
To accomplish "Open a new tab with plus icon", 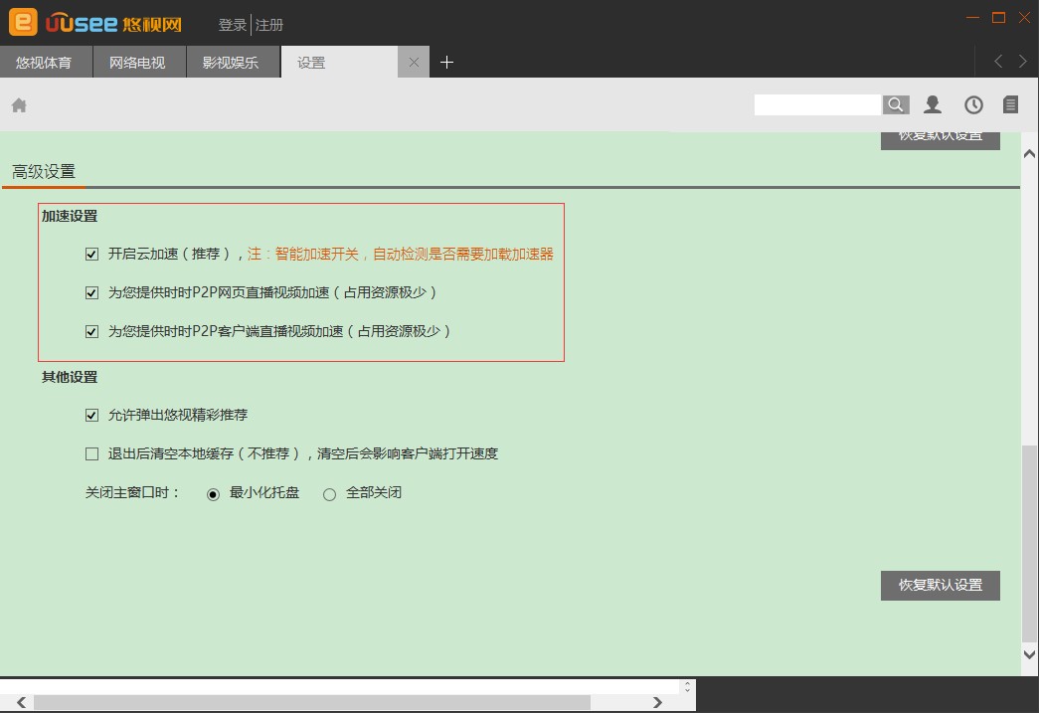I will 447,63.
